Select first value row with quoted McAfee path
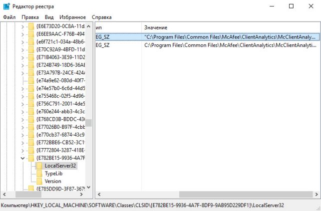The width and height of the screenshot is (321, 211). point(208,37)
